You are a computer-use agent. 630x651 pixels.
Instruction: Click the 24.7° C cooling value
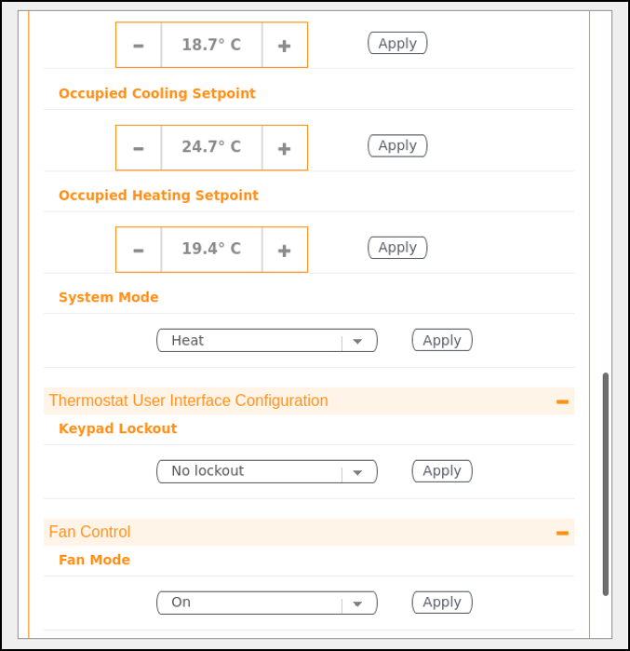[x=211, y=148]
